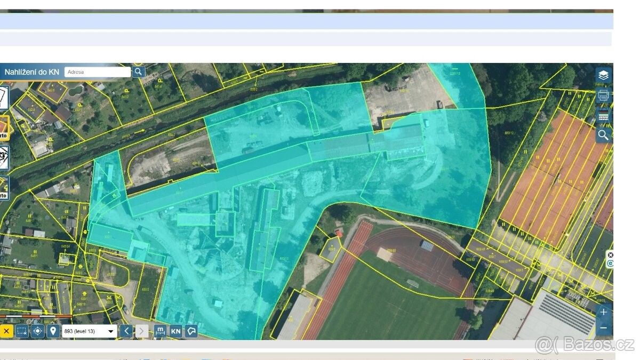This screenshot has width=640, height=360.
Task: Zoom in with the plus button
Action: click(x=603, y=312)
